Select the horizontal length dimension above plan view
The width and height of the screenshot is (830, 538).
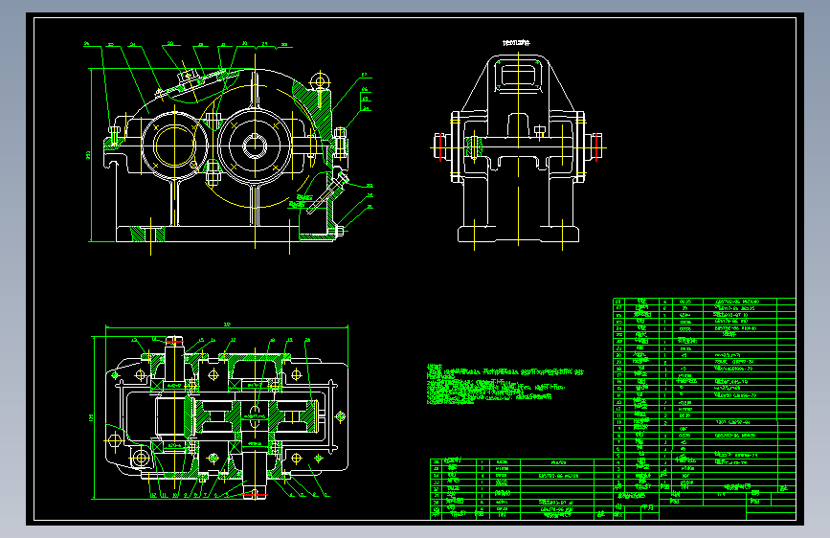[227, 325]
